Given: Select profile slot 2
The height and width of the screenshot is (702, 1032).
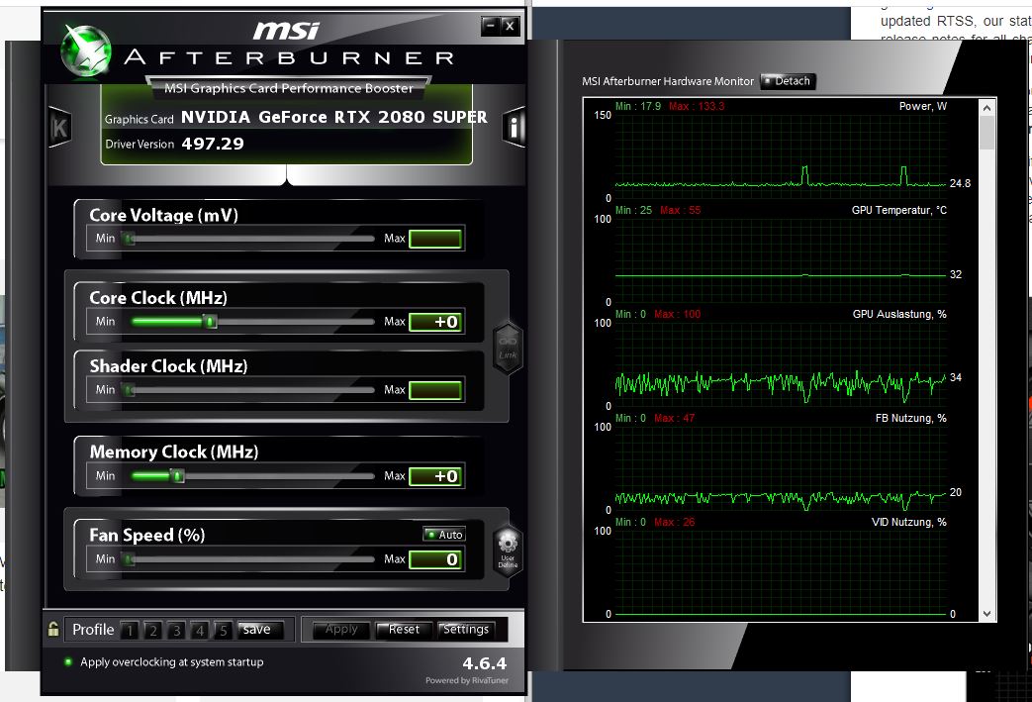Looking at the screenshot, I should pyautogui.click(x=152, y=631).
